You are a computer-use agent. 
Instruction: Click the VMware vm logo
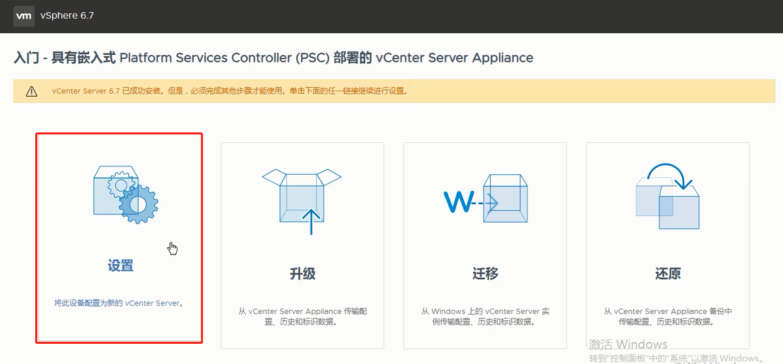click(23, 16)
